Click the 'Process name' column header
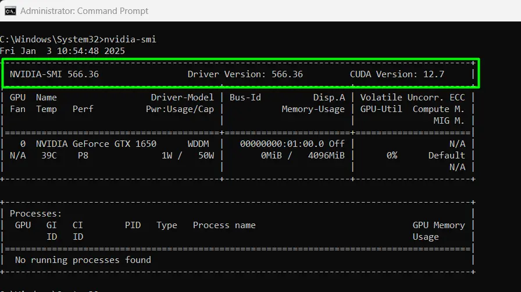The height and width of the screenshot is (292, 521). [x=224, y=225]
